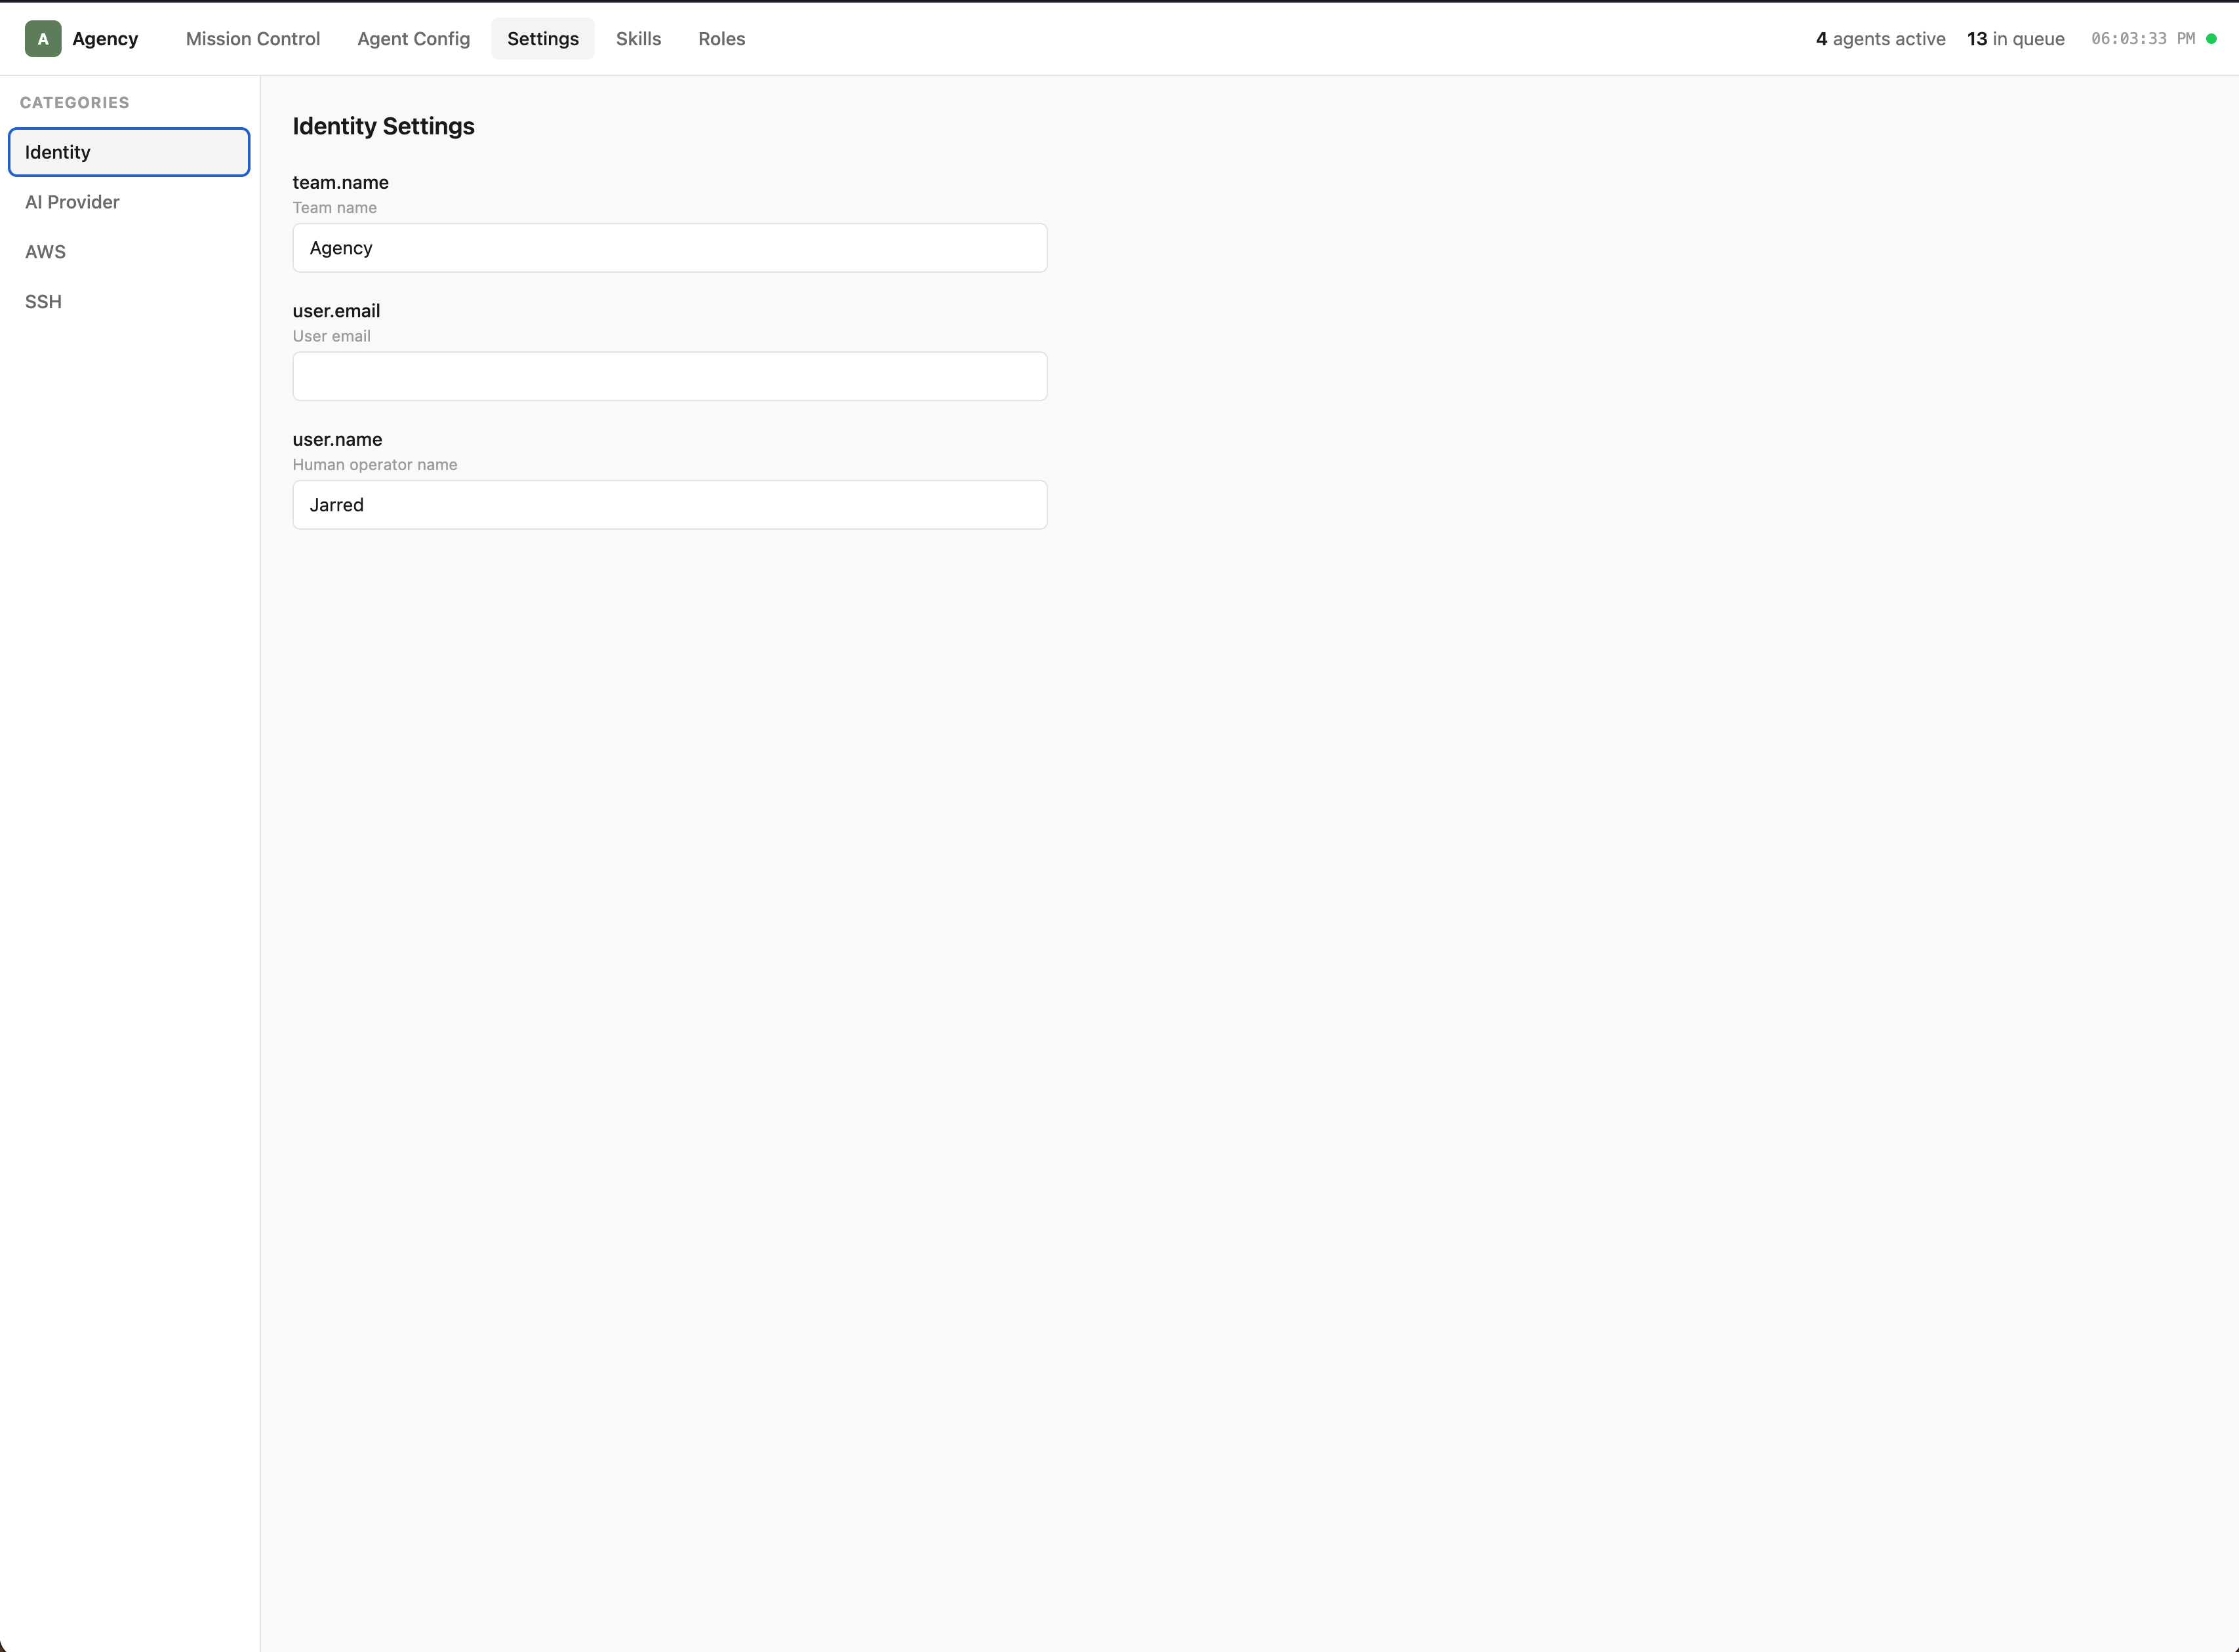
Task: Click the green online status dot
Action: tap(2211, 39)
